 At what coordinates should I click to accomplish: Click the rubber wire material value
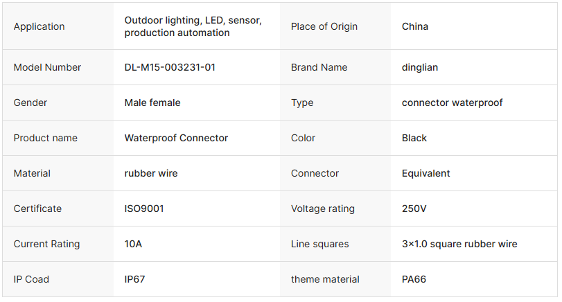(151, 173)
